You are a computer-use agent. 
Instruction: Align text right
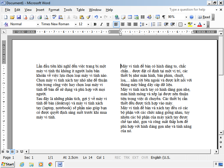(x=129, y=24)
